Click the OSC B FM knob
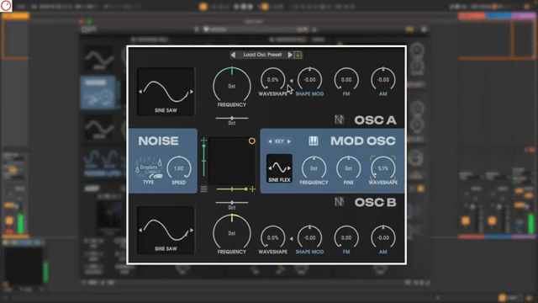 (x=346, y=237)
